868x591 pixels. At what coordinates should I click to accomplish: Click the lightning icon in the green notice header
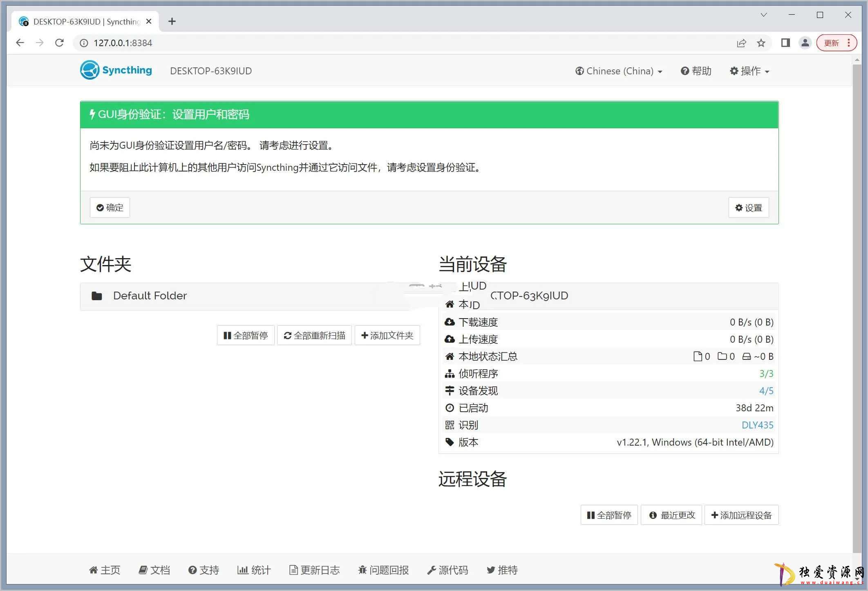[x=93, y=114]
